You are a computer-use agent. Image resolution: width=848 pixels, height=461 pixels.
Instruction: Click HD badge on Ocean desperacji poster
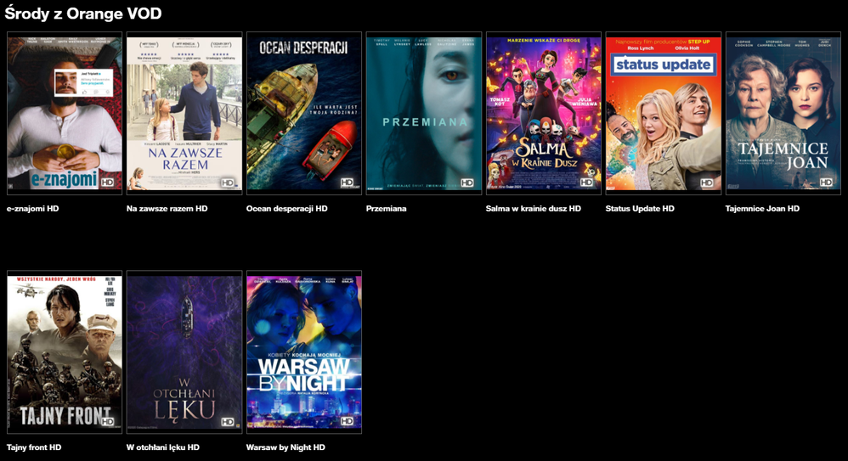[348, 183]
